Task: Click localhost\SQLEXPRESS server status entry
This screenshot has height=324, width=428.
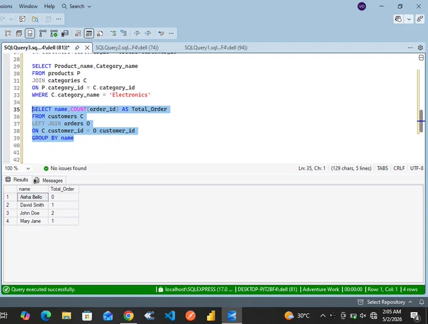Action: [x=196, y=289]
